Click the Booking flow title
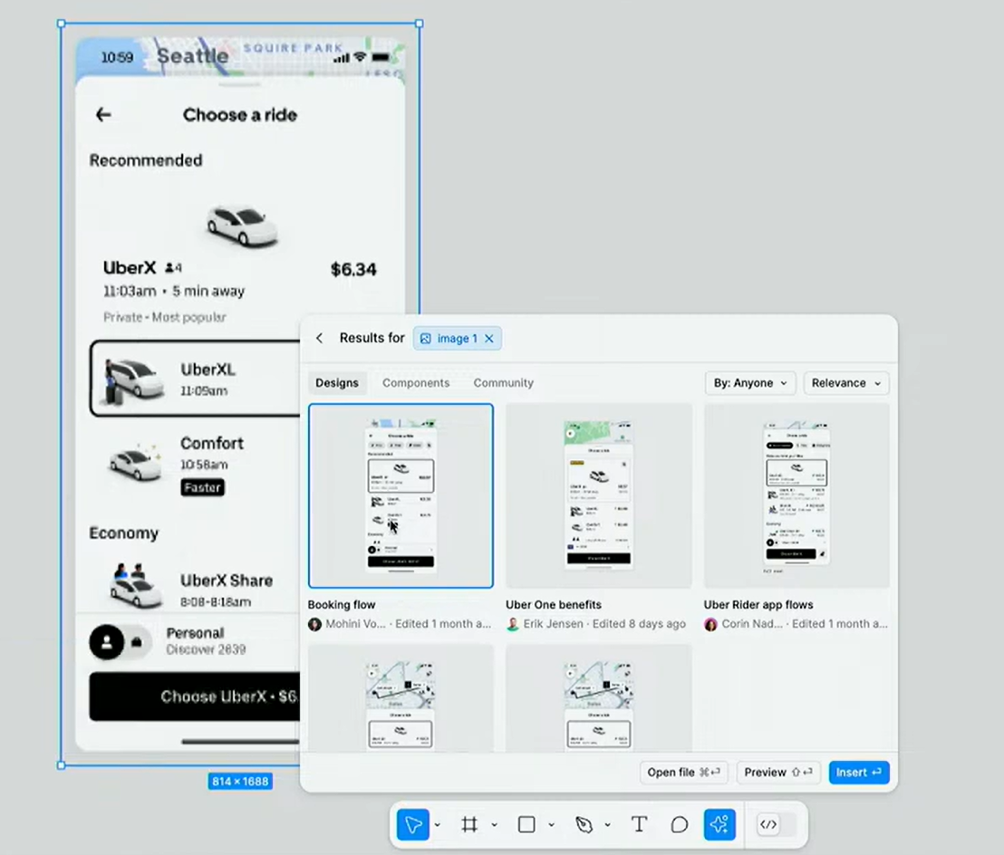Image resolution: width=1004 pixels, height=855 pixels. pos(342,605)
